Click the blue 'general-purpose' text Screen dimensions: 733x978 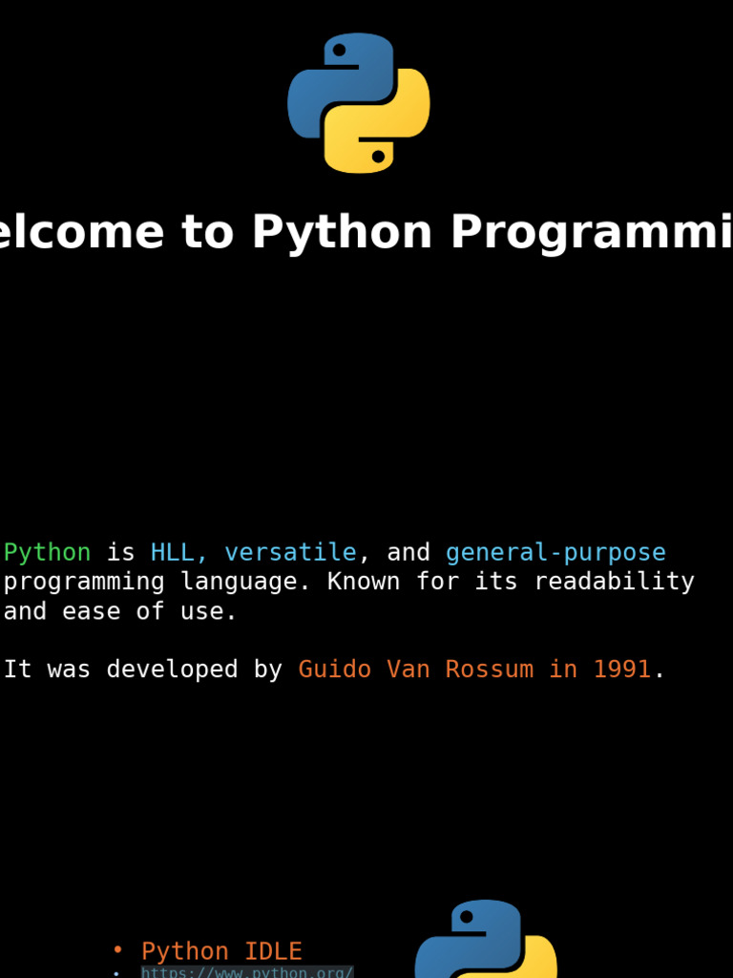pyautogui.click(x=555, y=553)
